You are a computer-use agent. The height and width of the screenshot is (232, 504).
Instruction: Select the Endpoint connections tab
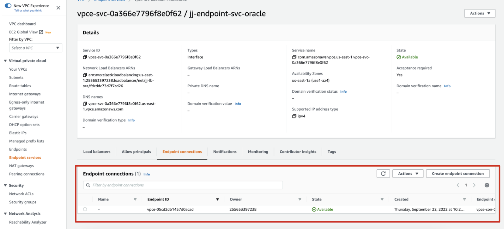[x=182, y=152]
